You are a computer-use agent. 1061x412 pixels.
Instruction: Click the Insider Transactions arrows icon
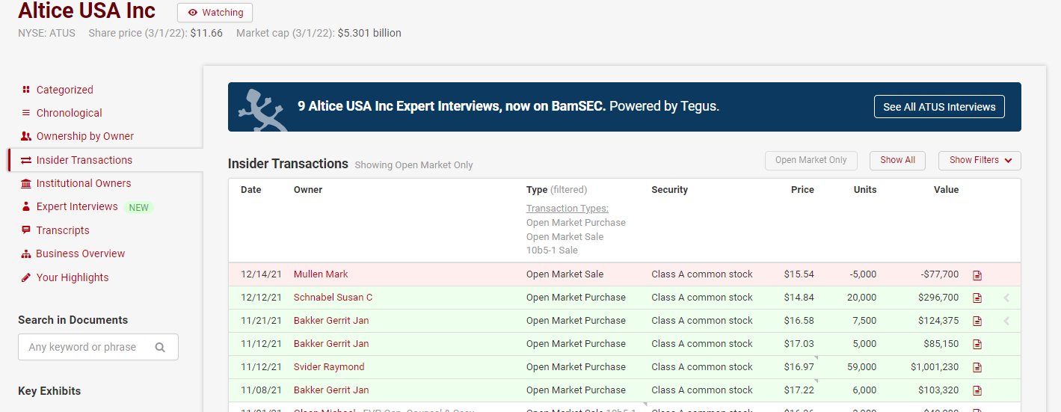(x=26, y=160)
